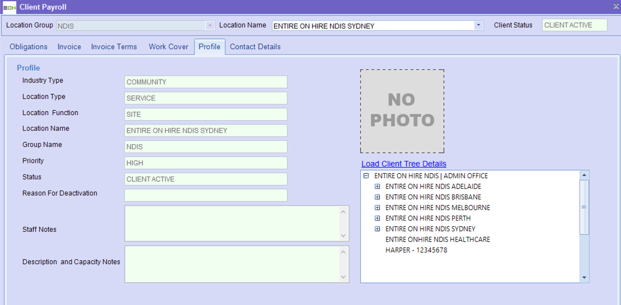
Task: Open the Location Group dropdown arrow
Action: (x=210, y=25)
